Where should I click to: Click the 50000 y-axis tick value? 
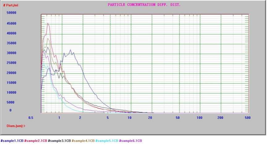click(x=11, y=13)
